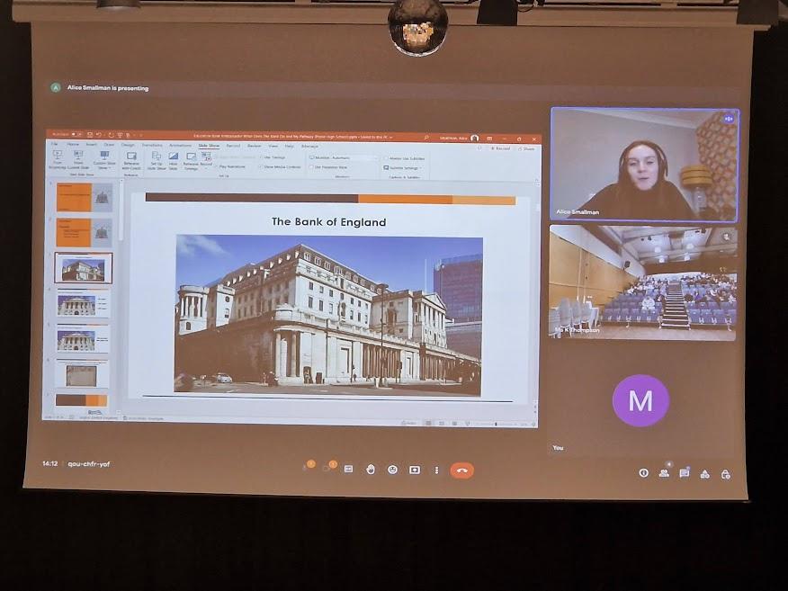Open the chat messages panel
This screenshot has width=788, height=591.
684,473
